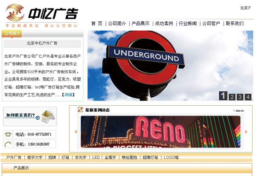Click the Underground banner slide image
The height and width of the screenshot is (176, 256).
point(170,66)
